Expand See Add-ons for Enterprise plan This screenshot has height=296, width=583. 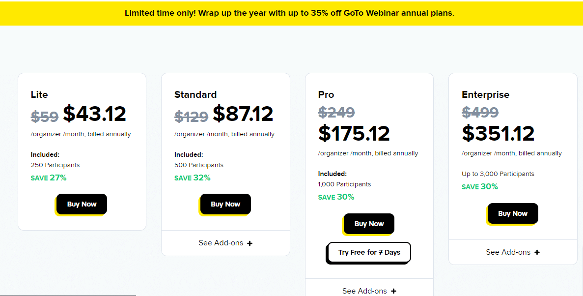pyautogui.click(x=513, y=252)
